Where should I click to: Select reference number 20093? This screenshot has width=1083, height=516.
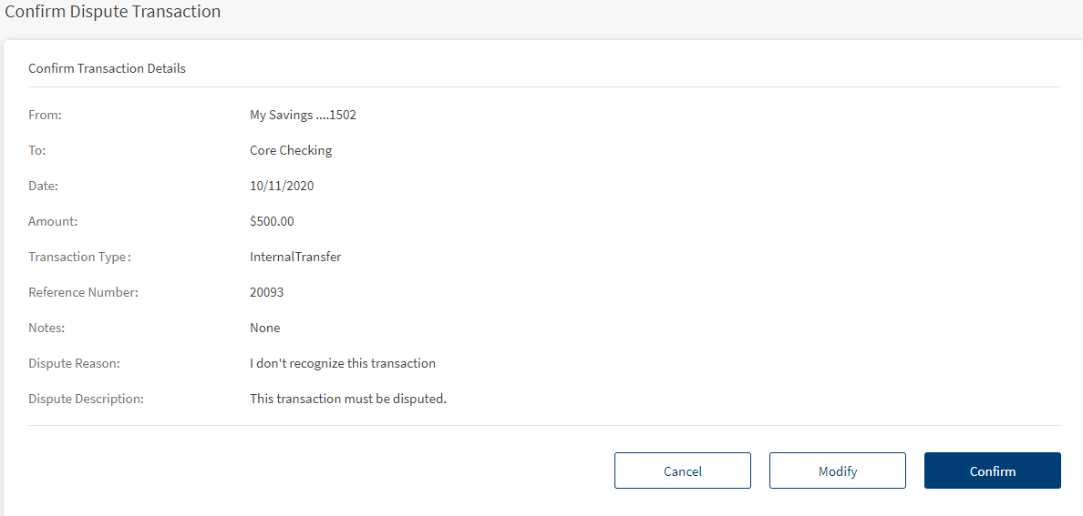(x=267, y=292)
